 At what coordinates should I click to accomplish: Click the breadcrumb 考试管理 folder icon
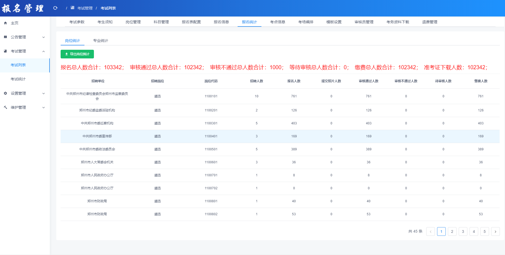pyautogui.click(x=73, y=8)
